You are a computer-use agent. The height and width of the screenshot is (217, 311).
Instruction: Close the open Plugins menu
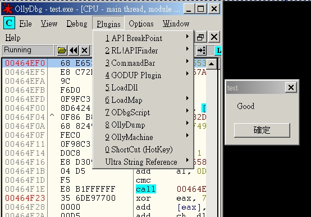(x=108, y=24)
